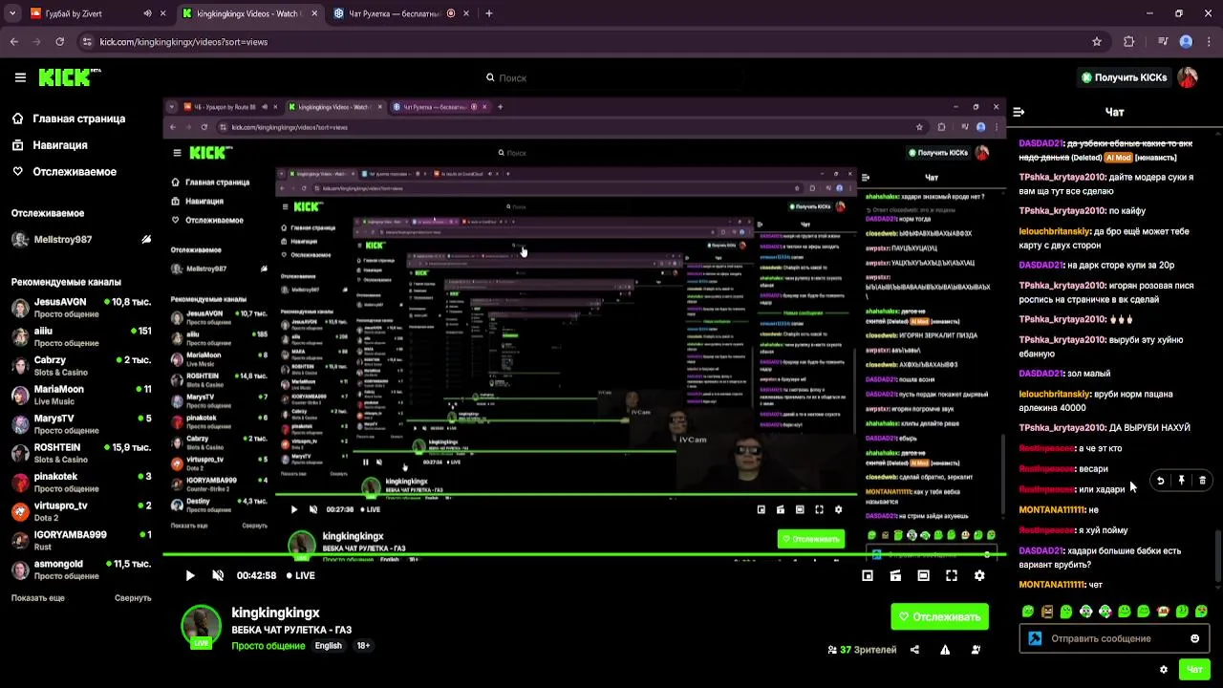Collapse recommended list with Свернуть

(x=133, y=598)
